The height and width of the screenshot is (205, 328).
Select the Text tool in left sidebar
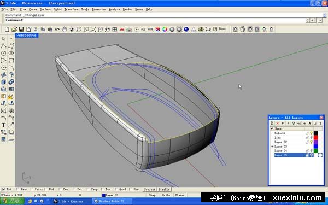coord(3,125)
